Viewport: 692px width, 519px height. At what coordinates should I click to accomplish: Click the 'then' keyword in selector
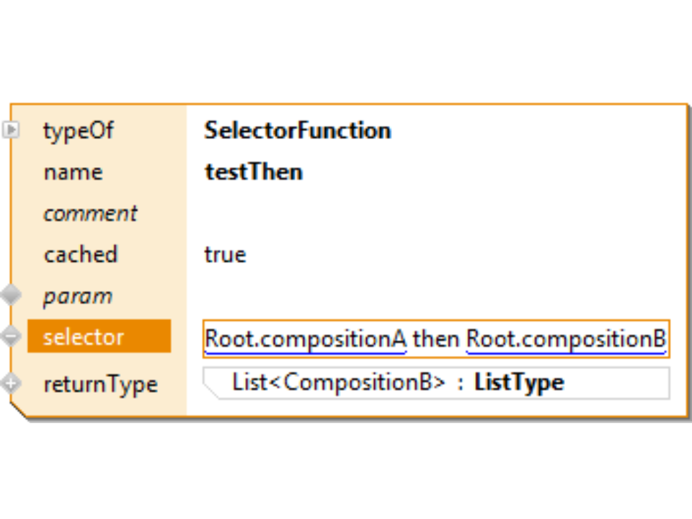pos(436,339)
